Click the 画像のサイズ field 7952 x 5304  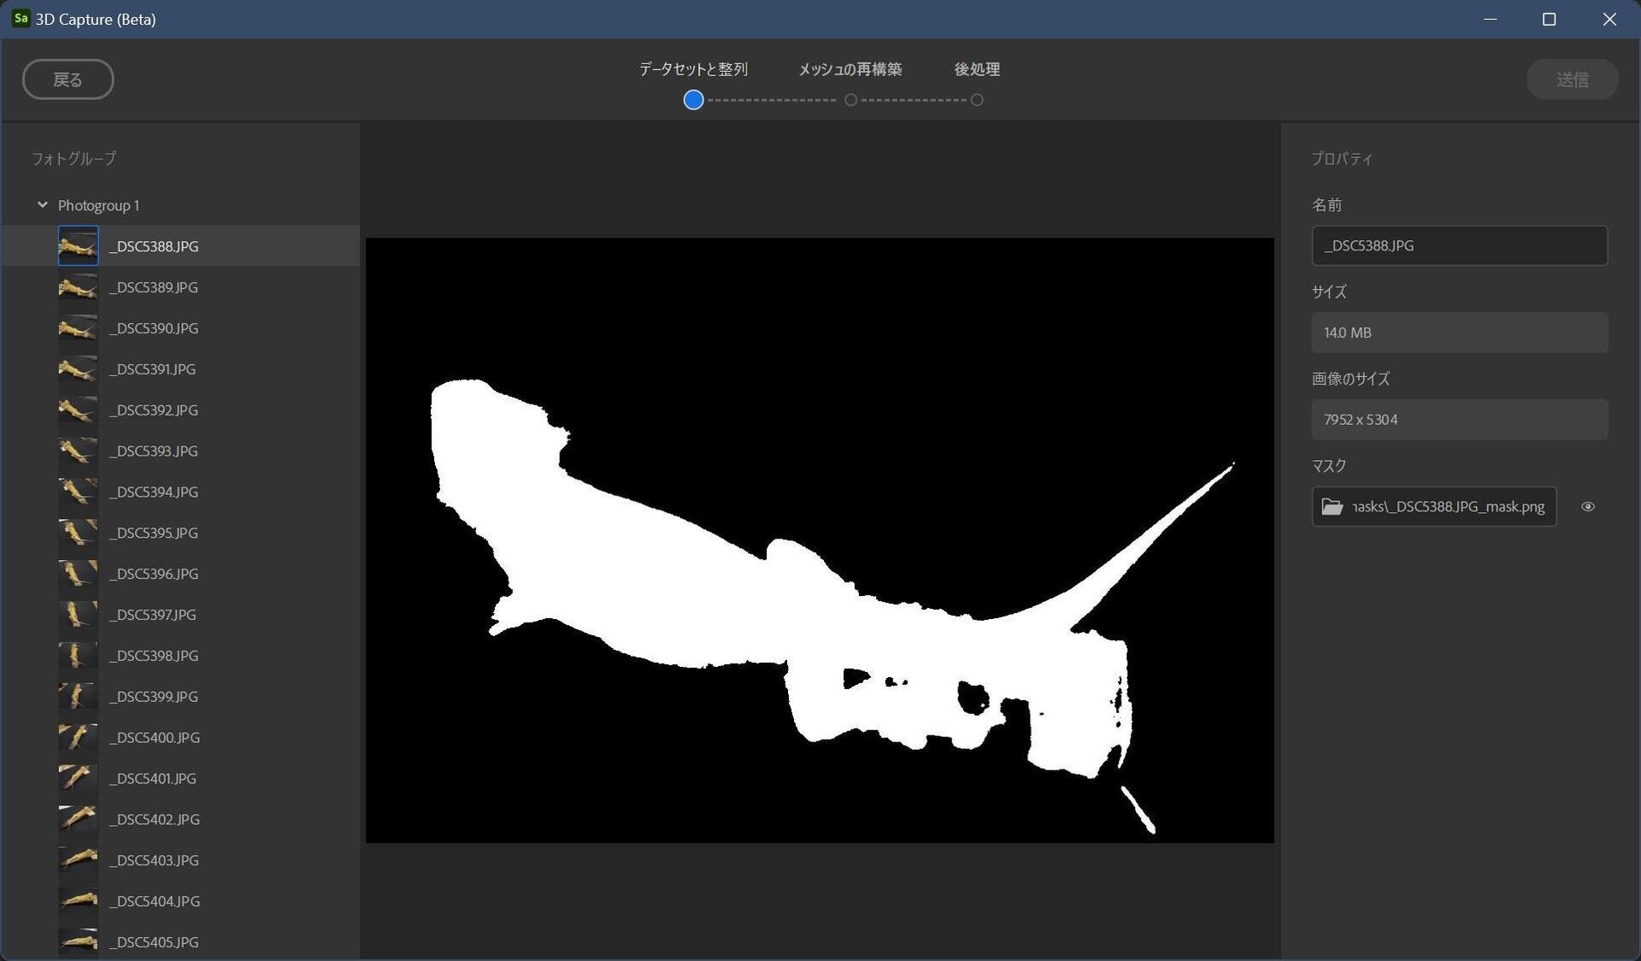click(x=1460, y=420)
